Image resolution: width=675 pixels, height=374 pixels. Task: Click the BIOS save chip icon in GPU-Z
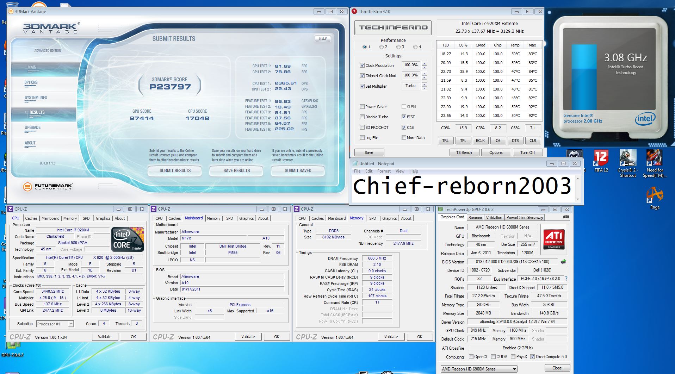pos(563,262)
